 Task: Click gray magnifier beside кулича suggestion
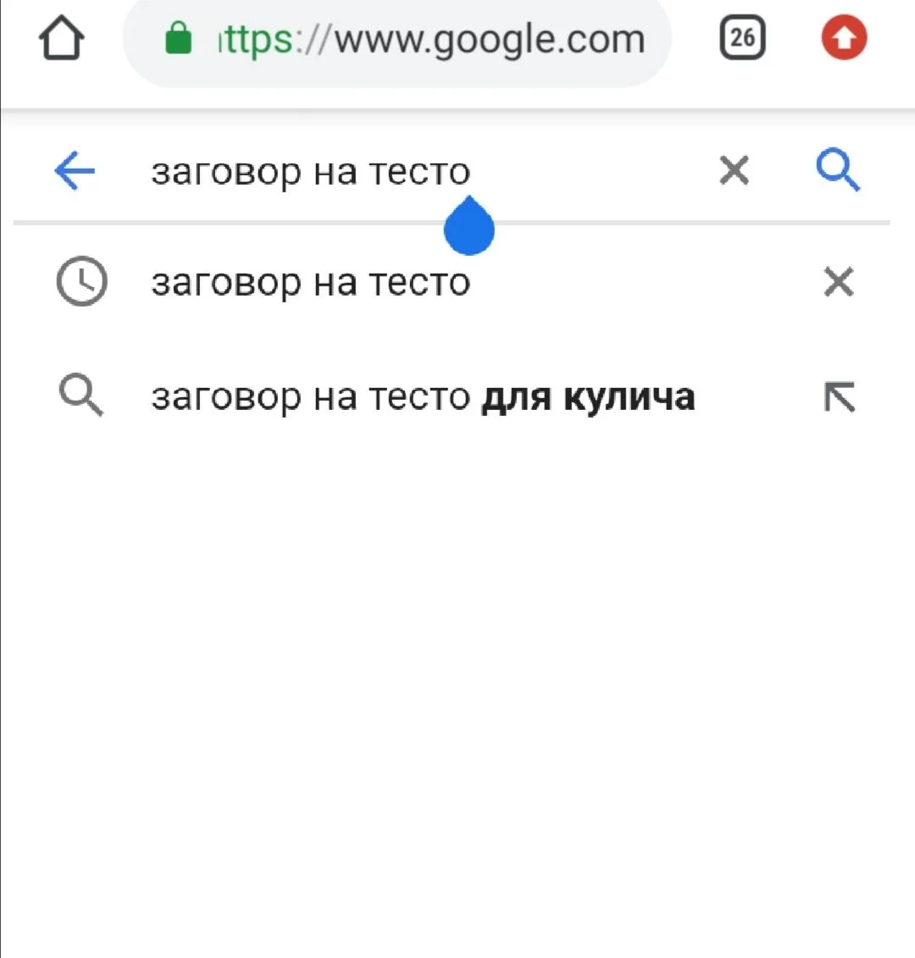pos(81,396)
